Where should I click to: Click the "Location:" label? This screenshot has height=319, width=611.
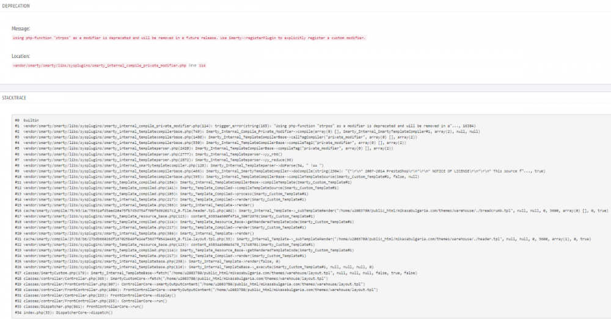[x=21, y=56]
